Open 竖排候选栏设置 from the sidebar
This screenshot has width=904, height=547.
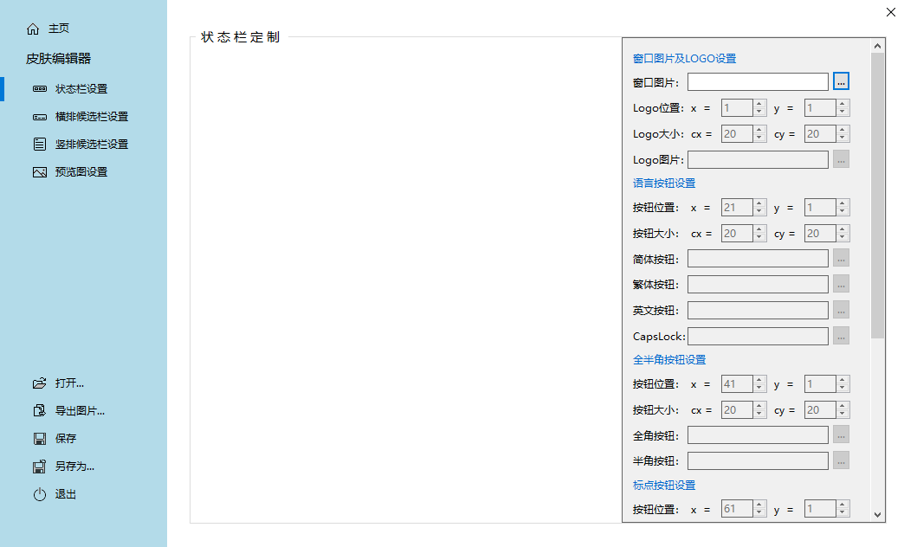click(40, 144)
